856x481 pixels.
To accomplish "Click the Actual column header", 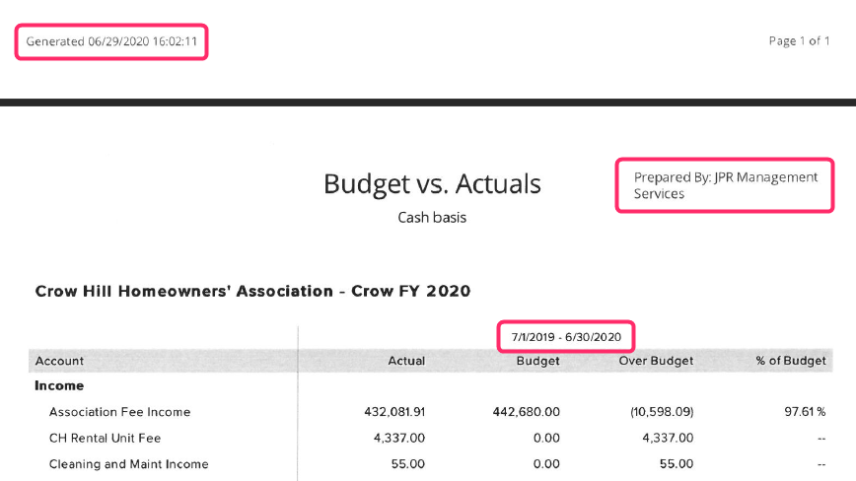I will tap(406, 361).
